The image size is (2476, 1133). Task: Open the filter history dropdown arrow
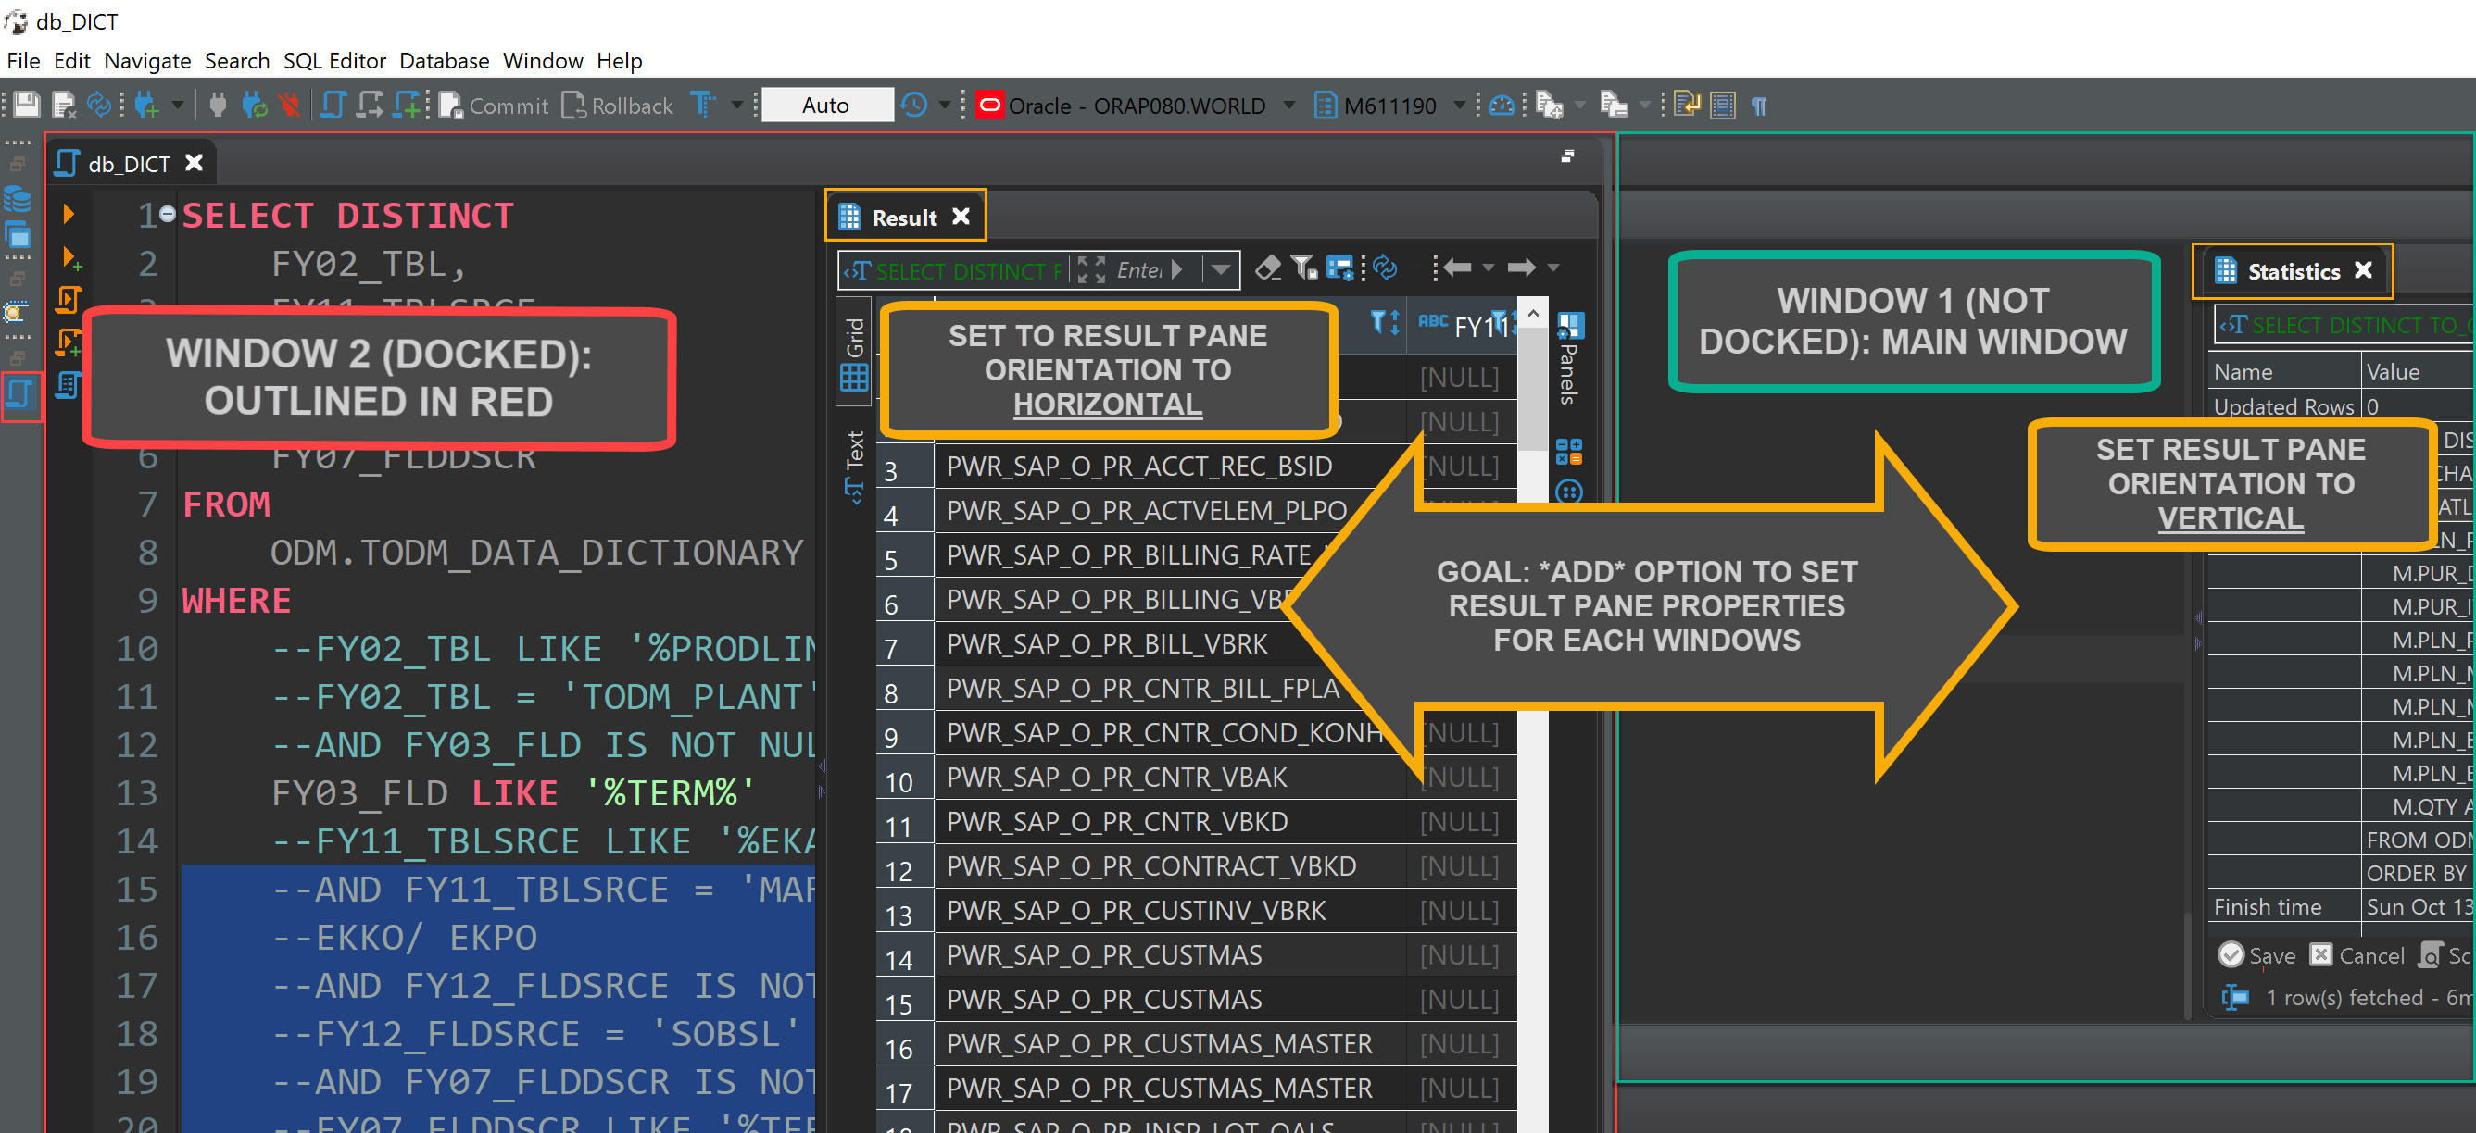(x=1221, y=271)
